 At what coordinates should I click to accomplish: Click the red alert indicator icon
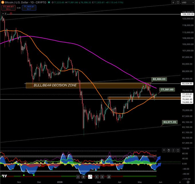point(11,13)
